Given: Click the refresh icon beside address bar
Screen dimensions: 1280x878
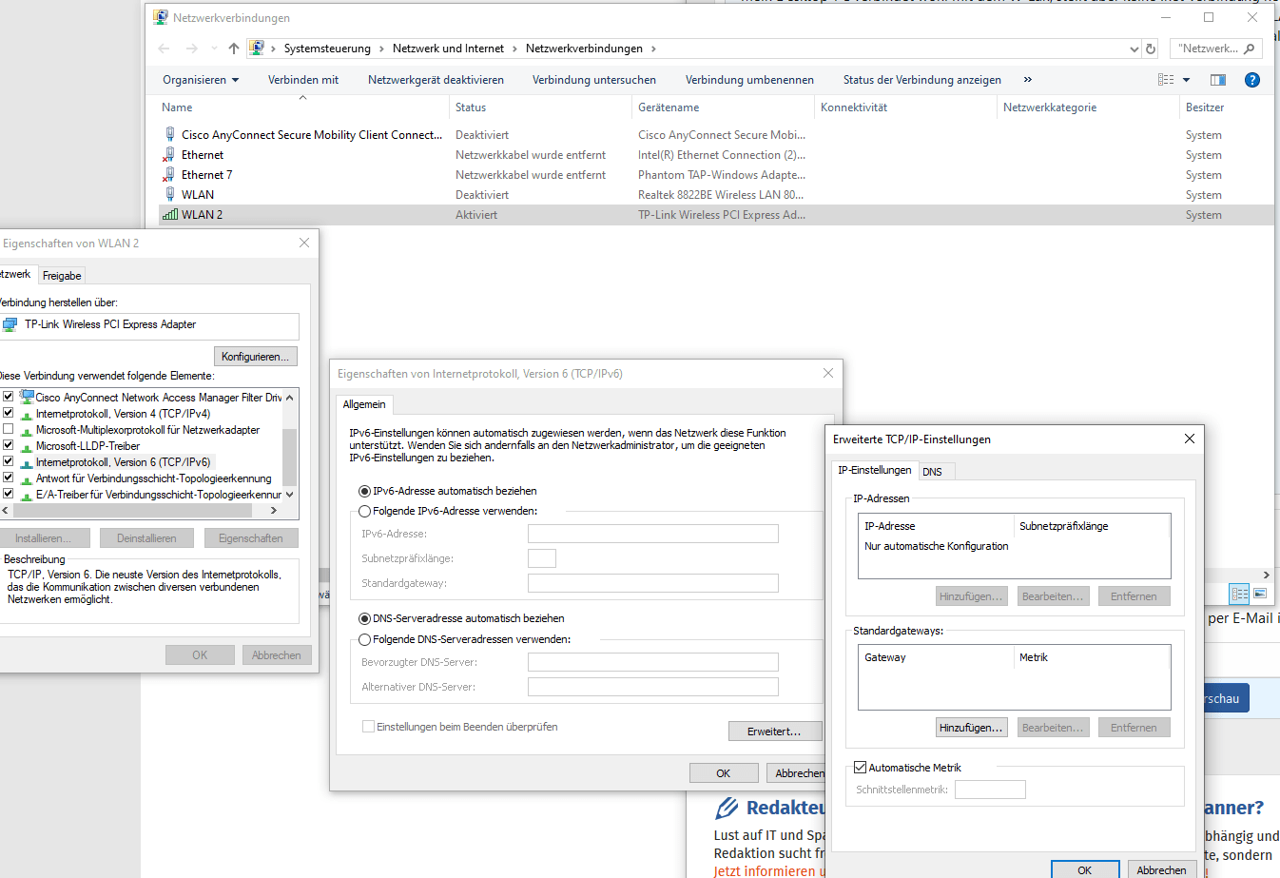Looking at the screenshot, I should (1151, 49).
